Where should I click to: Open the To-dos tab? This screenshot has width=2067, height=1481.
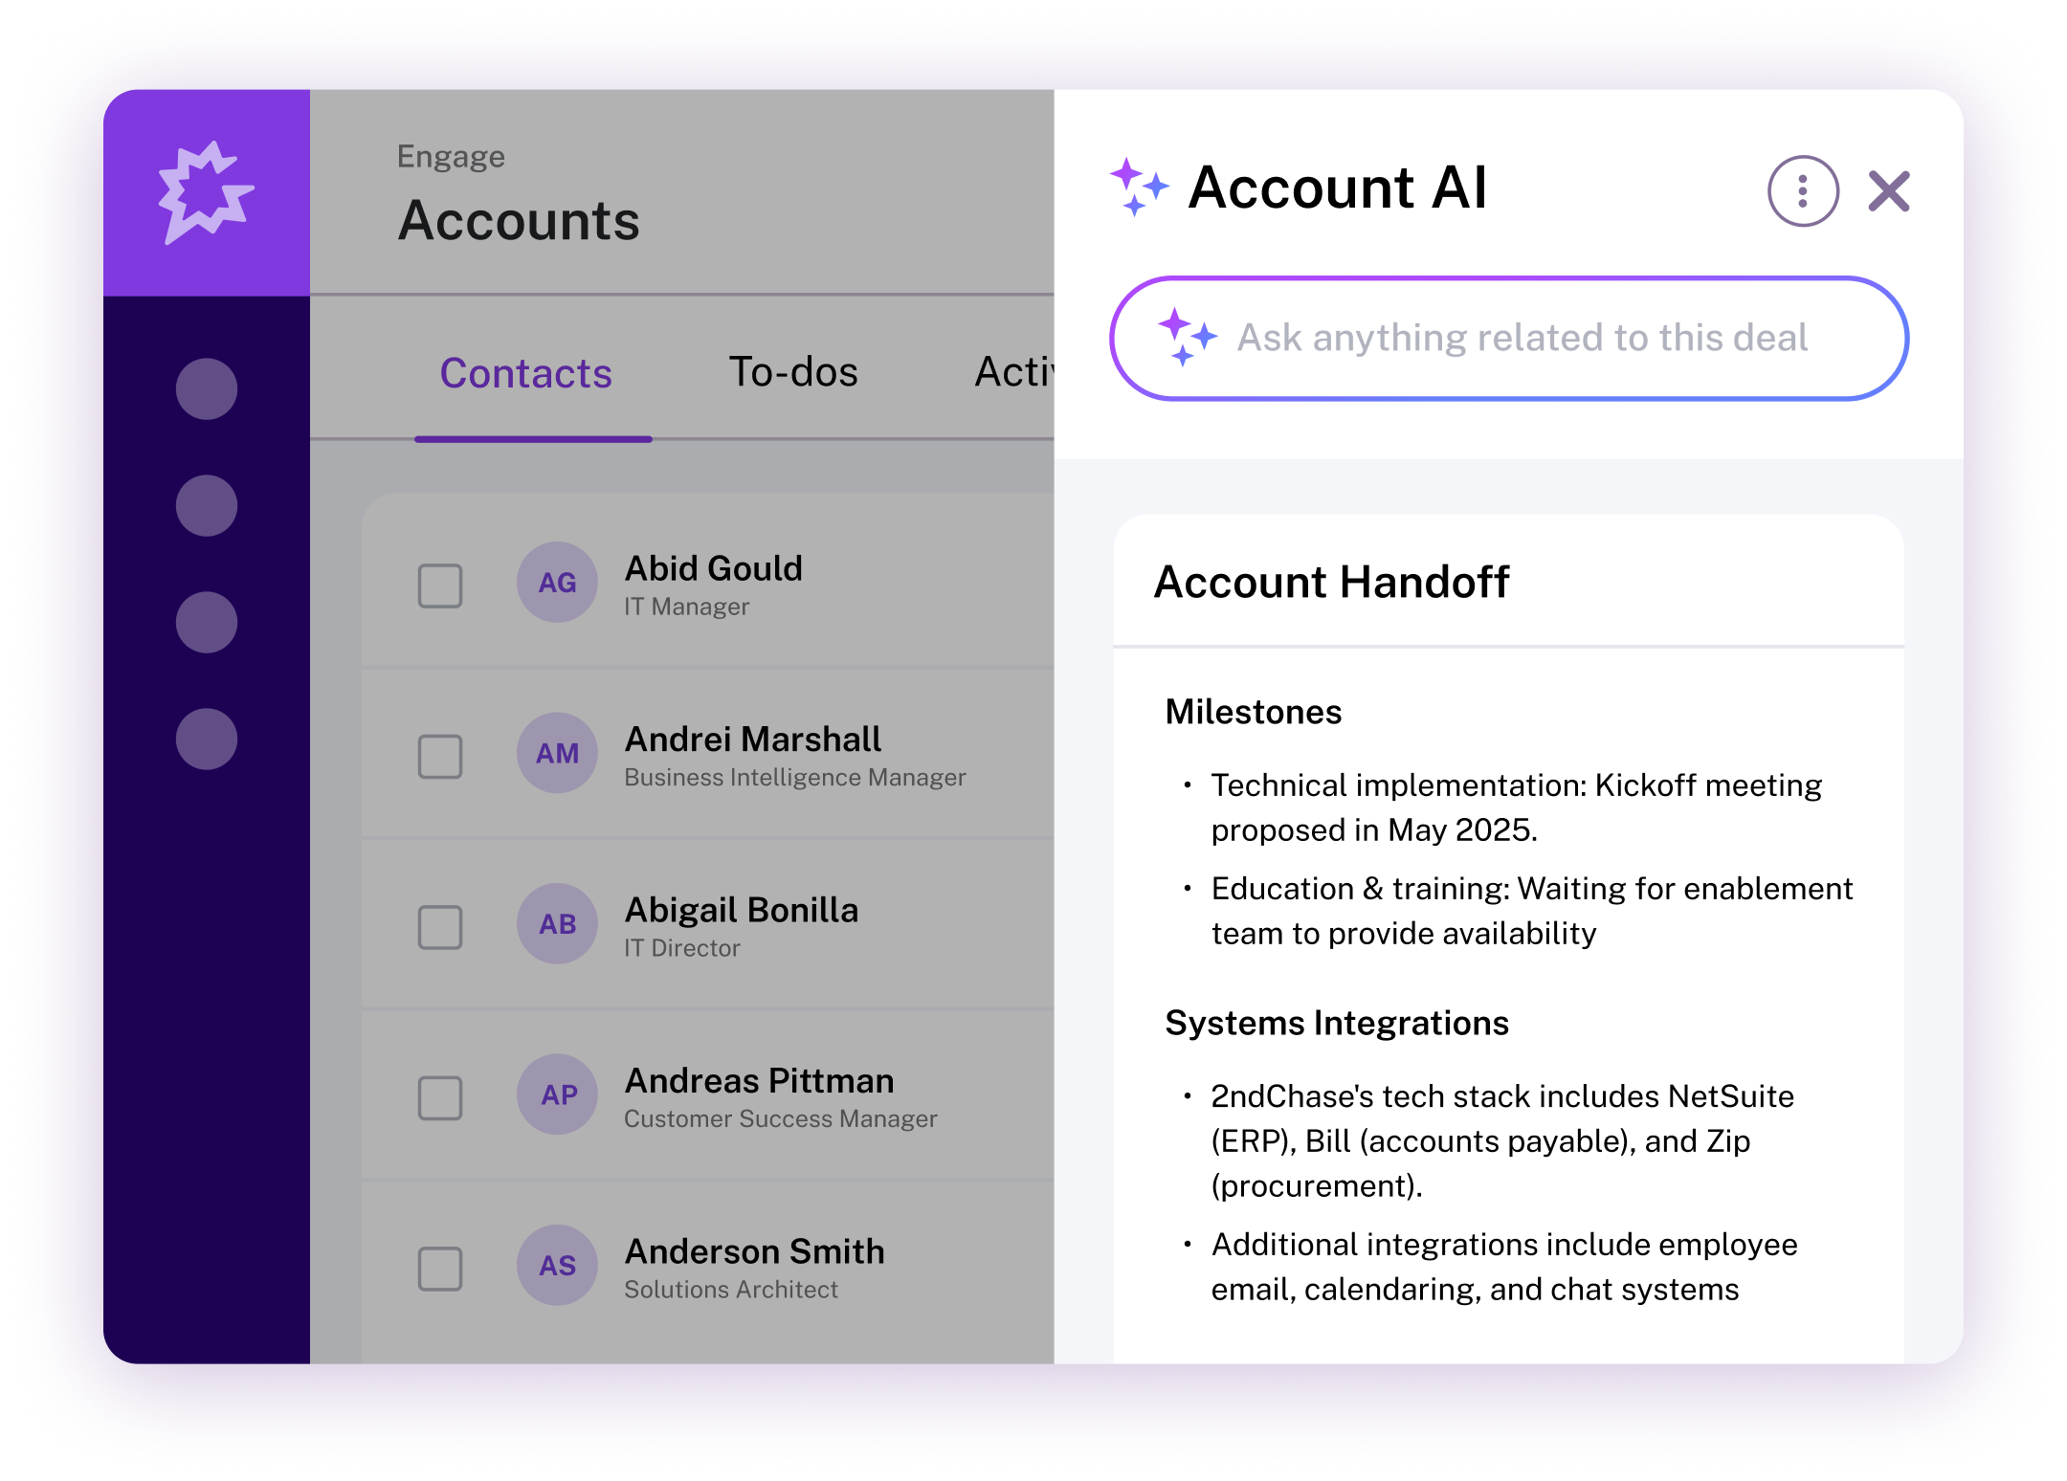point(793,372)
